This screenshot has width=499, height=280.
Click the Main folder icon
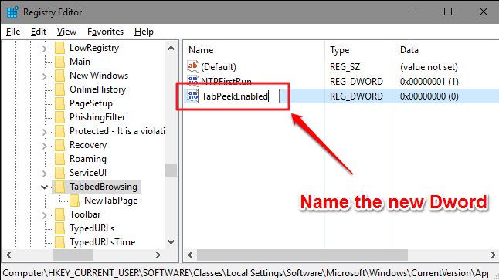(59, 62)
